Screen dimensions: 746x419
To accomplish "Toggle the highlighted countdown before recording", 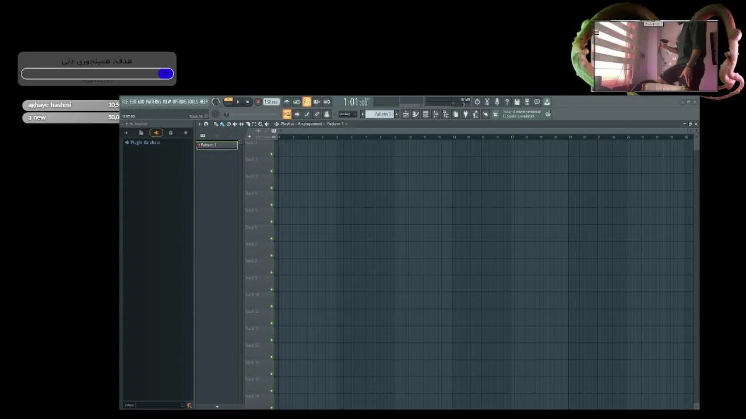I will point(307,102).
